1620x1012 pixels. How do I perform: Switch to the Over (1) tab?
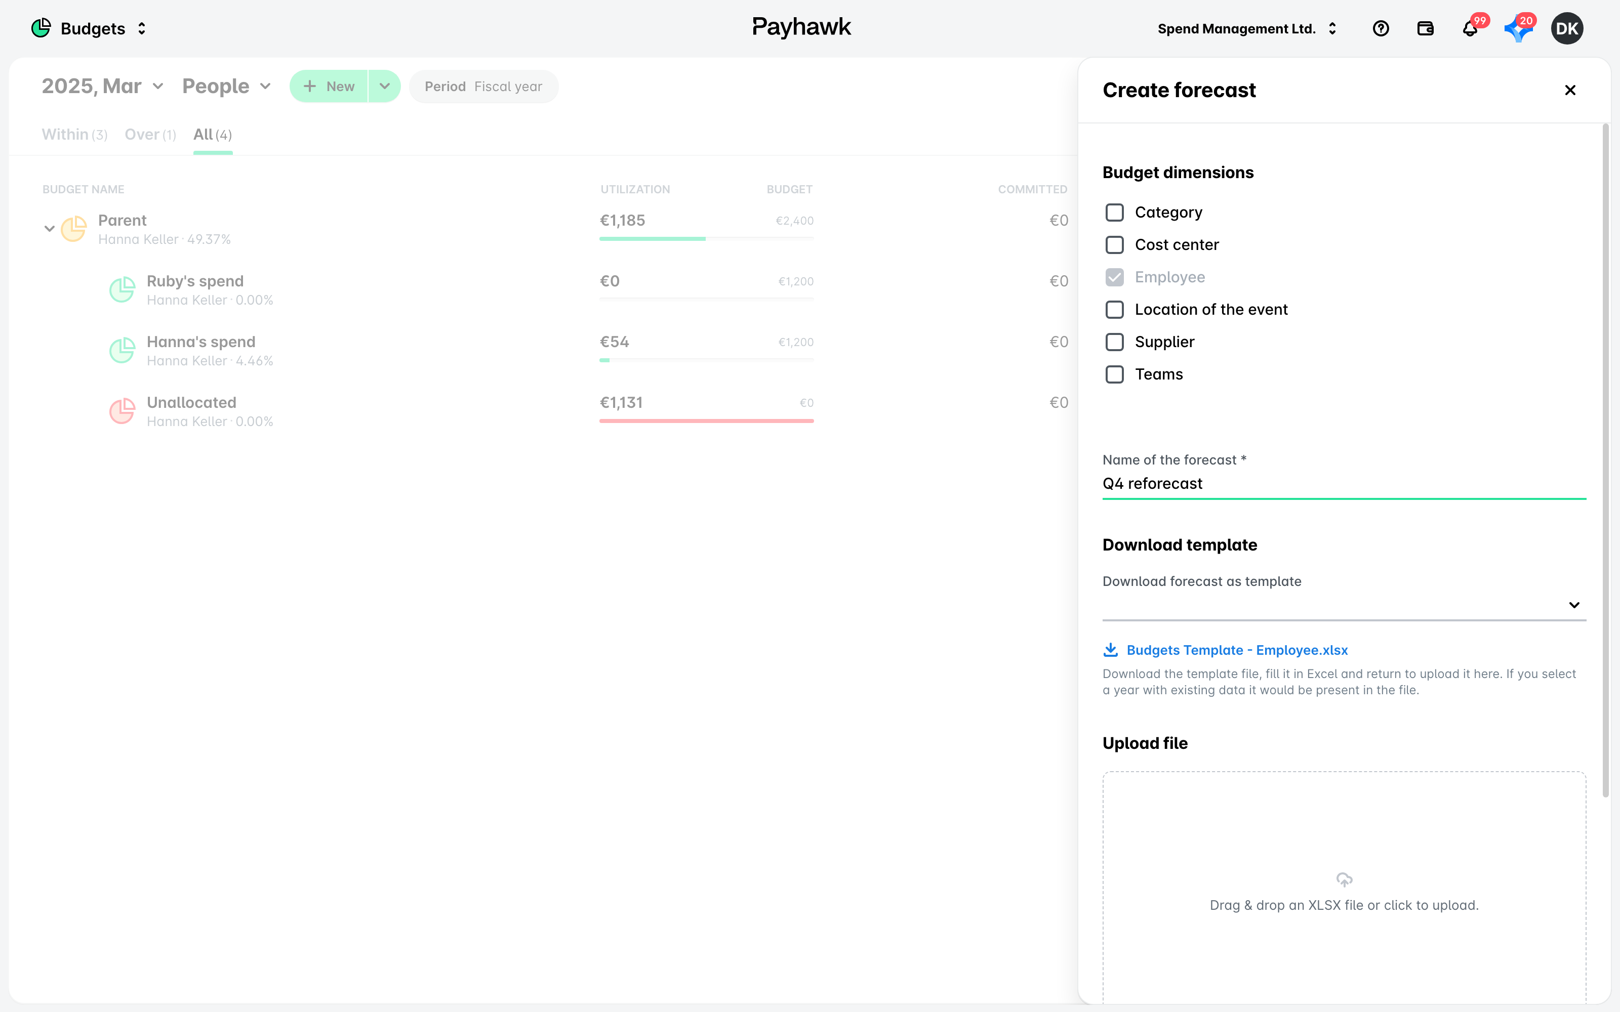151,135
